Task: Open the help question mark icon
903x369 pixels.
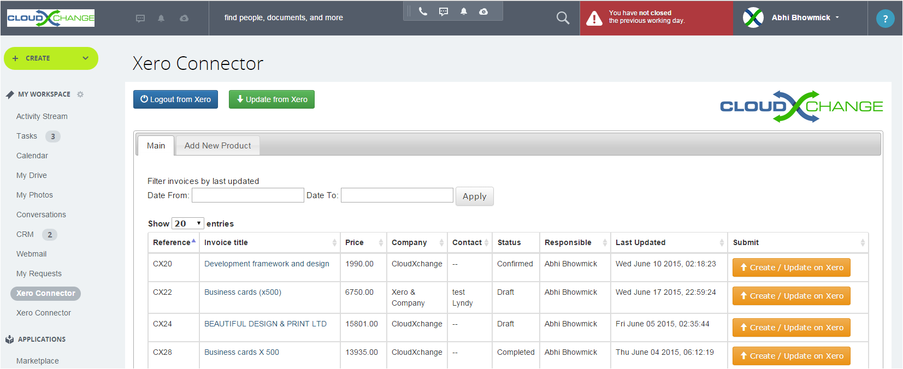Action: pyautogui.click(x=885, y=19)
